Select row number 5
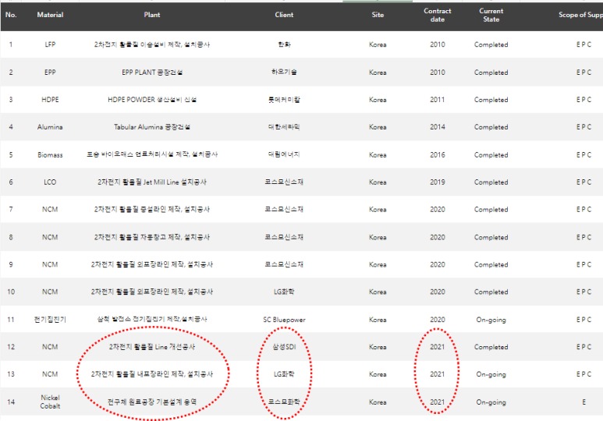The height and width of the screenshot is (421, 603). (11, 155)
